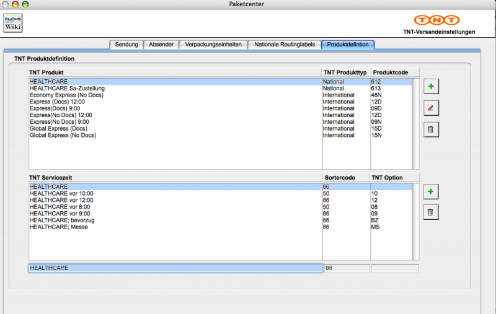Screen dimensions: 496x314
Task: Click the pencil edit icon for TNT Produkt
Action: [430, 108]
